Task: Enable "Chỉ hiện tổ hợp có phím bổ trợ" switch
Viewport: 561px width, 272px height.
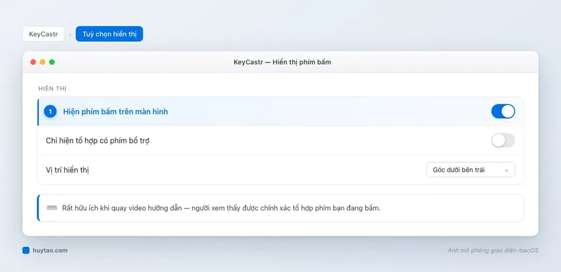Action: point(503,141)
